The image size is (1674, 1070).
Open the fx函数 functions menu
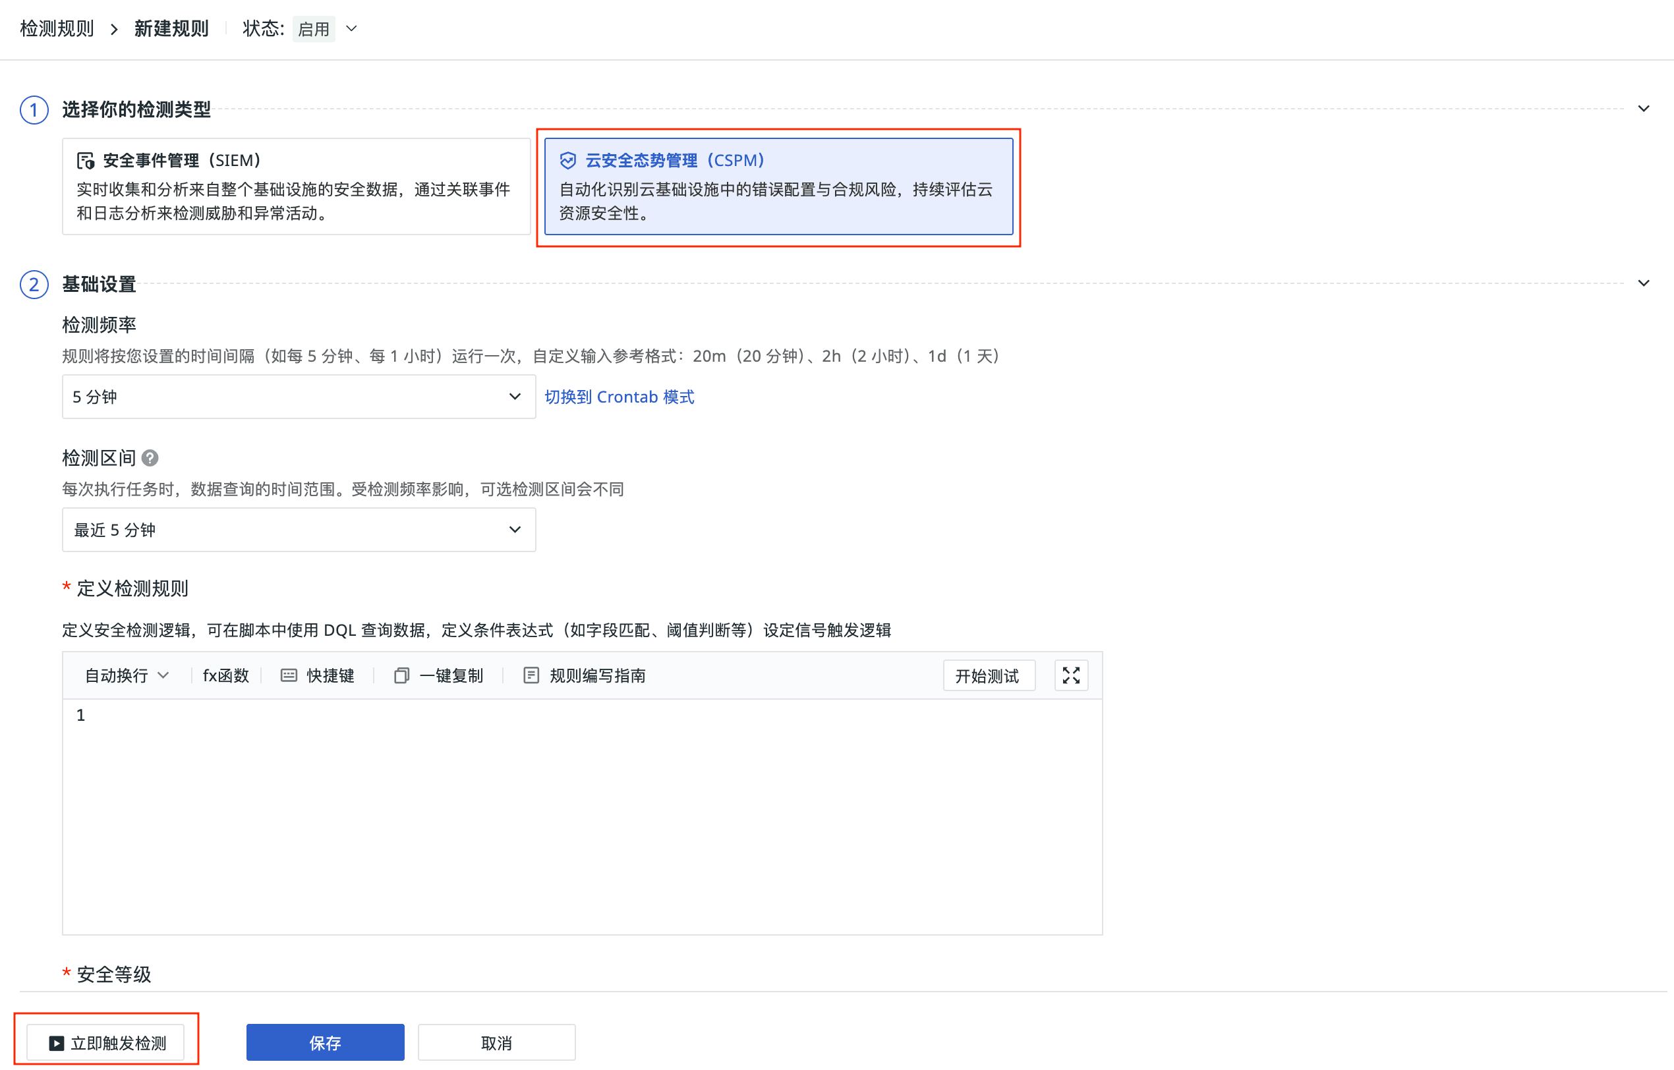pos(225,675)
